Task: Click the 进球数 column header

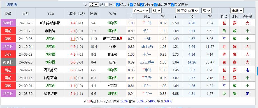Action: click(x=247, y=17)
